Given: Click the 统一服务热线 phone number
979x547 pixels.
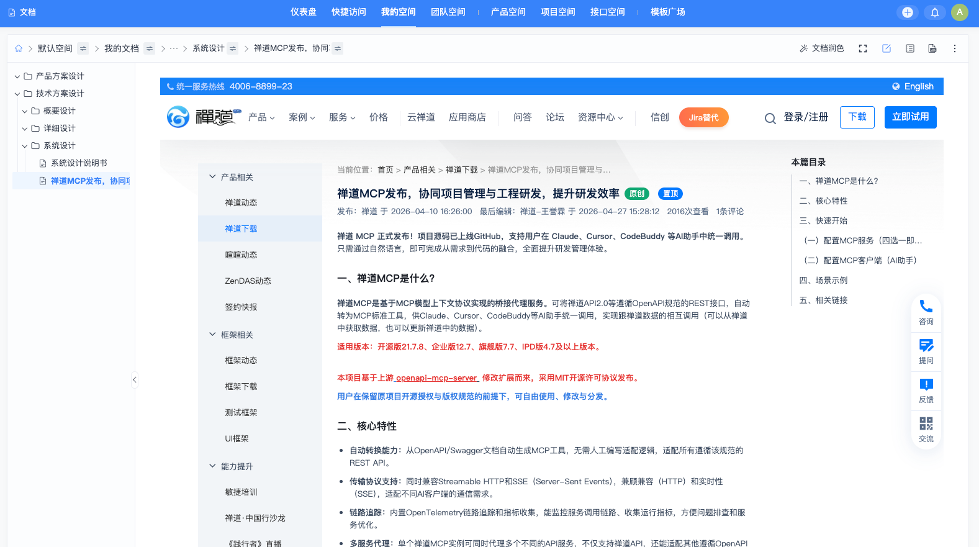Looking at the screenshot, I should pyautogui.click(x=261, y=86).
